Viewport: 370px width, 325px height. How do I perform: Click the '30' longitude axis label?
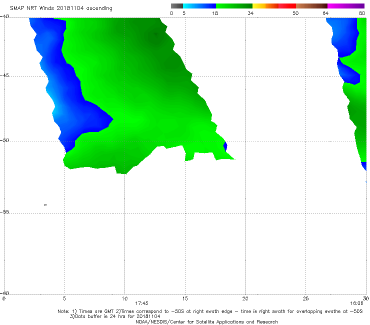(x=366, y=299)
